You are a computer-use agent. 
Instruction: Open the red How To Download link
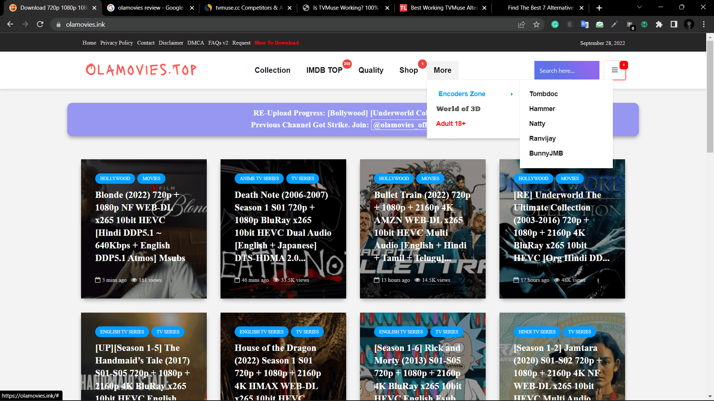277,43
